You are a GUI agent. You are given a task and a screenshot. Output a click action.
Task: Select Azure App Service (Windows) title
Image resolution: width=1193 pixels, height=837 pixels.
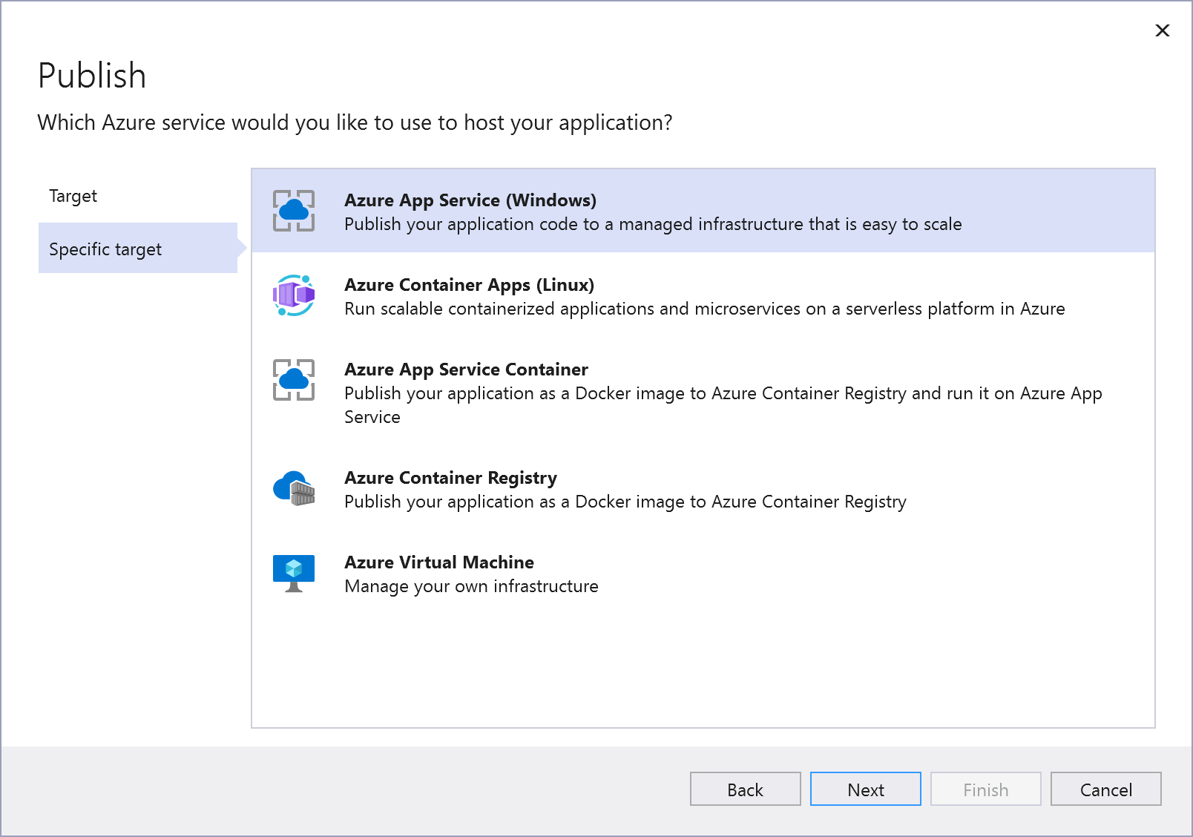point(470,200)
